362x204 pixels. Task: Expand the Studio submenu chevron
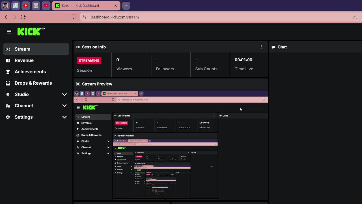(64, 94)
